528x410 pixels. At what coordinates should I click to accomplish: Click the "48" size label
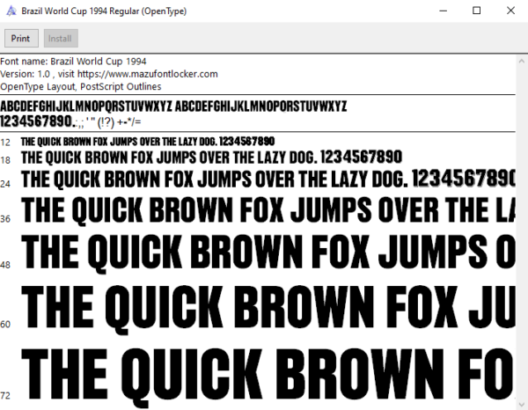[x=5, y=265]
